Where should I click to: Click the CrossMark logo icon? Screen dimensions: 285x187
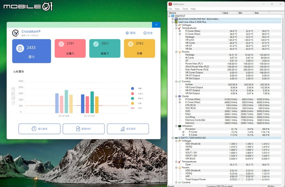click(x=15, y=33)
